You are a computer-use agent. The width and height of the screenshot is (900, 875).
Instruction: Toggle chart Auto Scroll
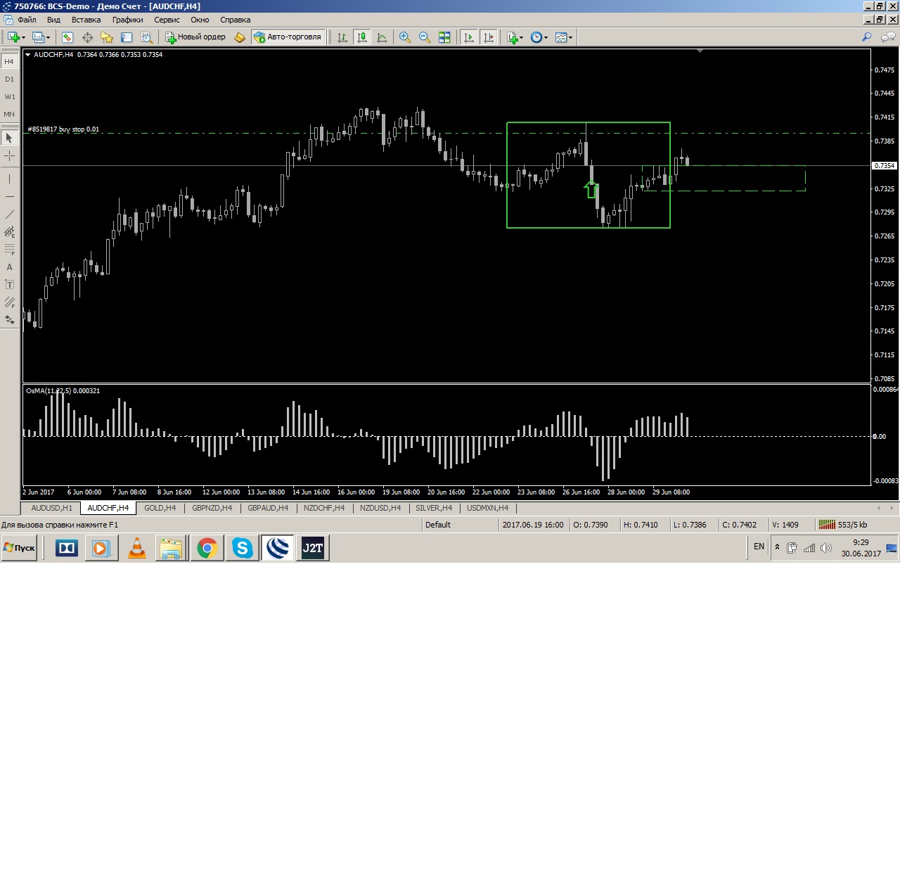tap(469, 37)
